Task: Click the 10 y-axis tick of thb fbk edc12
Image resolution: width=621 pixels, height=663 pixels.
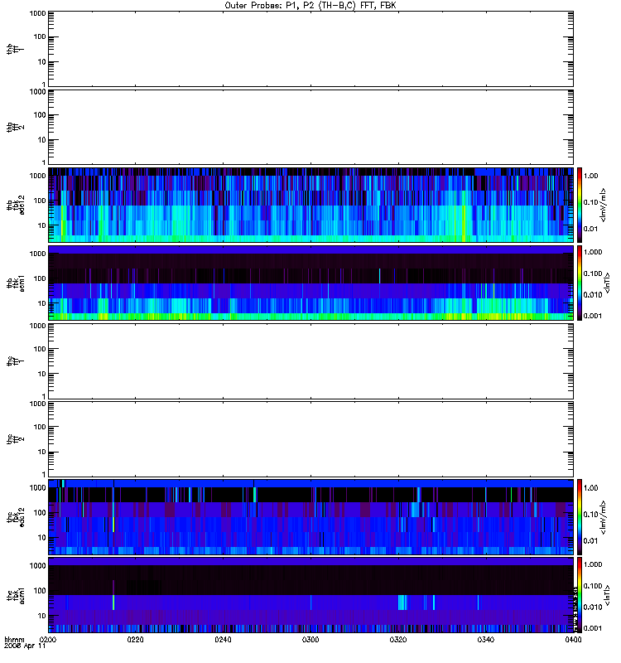Action: [x=42, y=225]
